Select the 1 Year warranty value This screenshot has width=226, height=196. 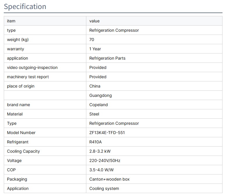click(x=95, y=49)
